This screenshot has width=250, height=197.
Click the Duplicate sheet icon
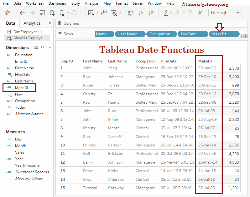point(104,12)
